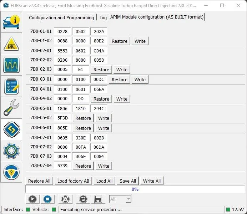This screenshot has height=214, width=247.
Task: Edit the 06EA field in row 7D0-04-01
Action: coord(99,89)
